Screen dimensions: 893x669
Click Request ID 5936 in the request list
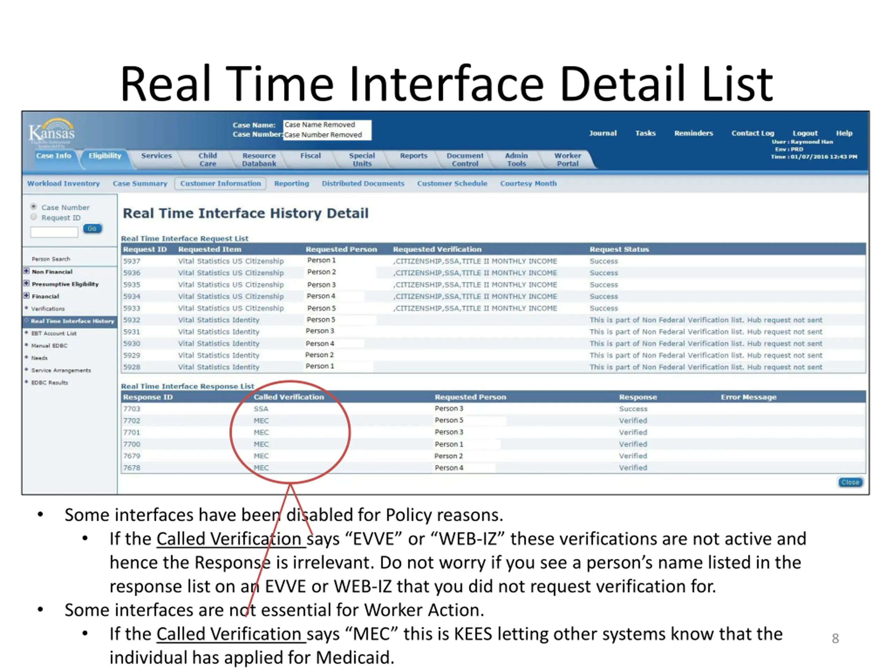click(132, 273)
